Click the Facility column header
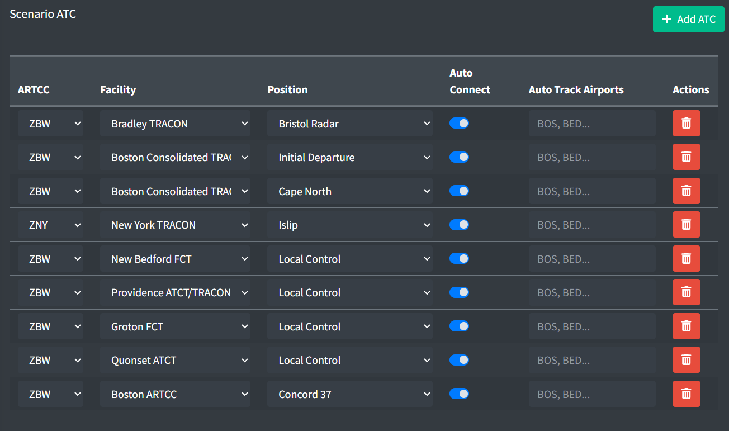 118,89
